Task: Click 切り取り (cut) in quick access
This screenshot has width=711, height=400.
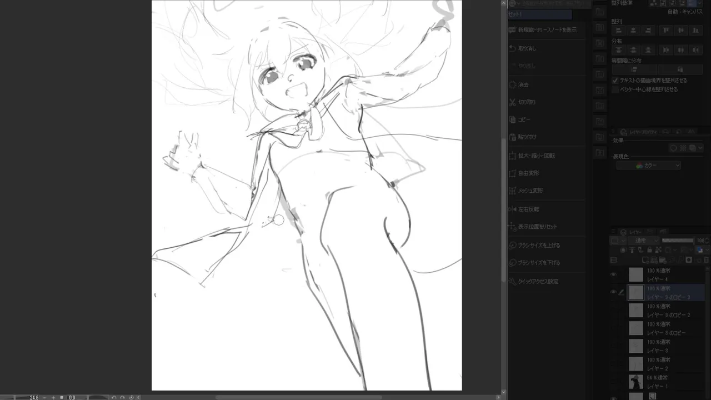Action: point(547,102)
